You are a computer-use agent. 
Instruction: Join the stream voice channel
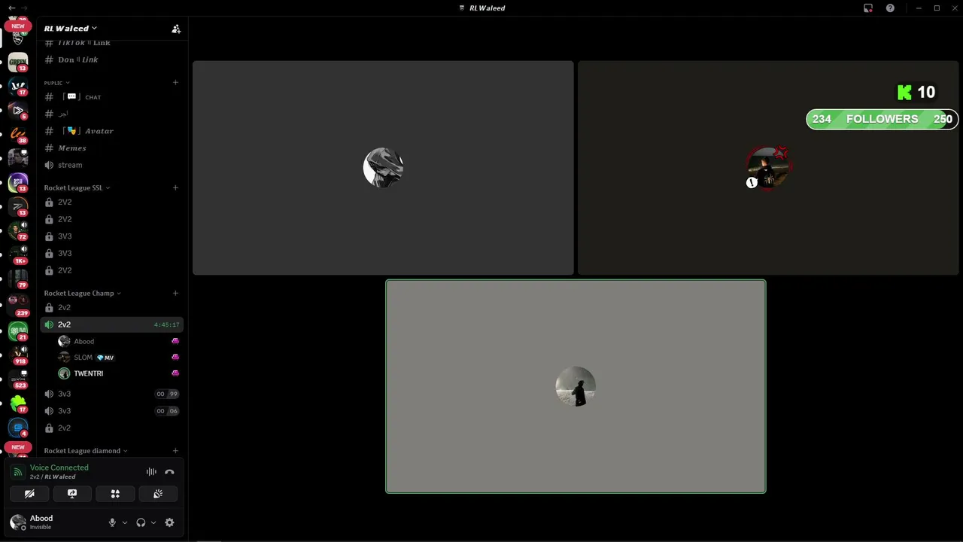[x=111, y=165]
